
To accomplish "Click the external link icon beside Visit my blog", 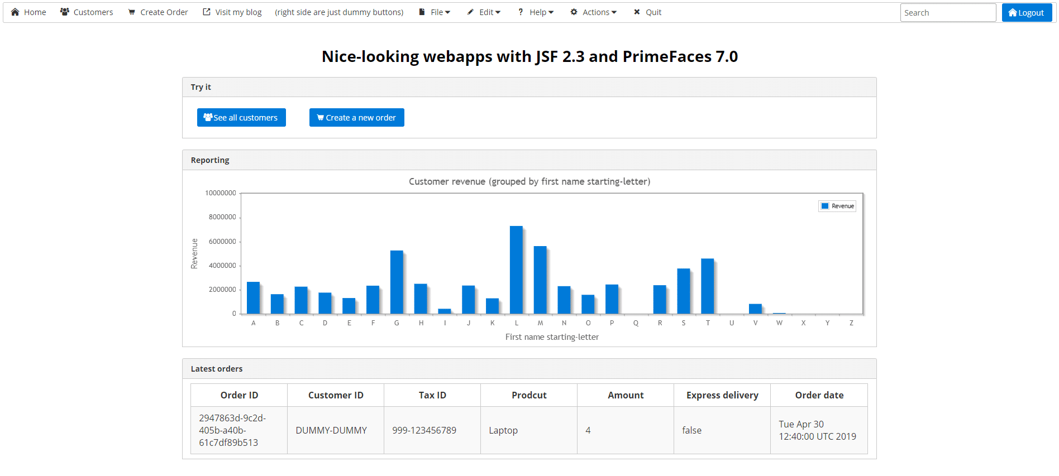I will pyautogui.click(x=207, y=12).
